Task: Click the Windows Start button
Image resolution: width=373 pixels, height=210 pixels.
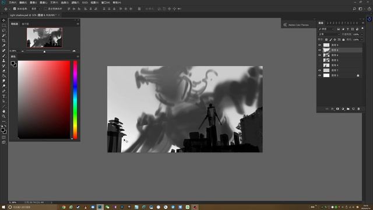Action: click(3, 207)
